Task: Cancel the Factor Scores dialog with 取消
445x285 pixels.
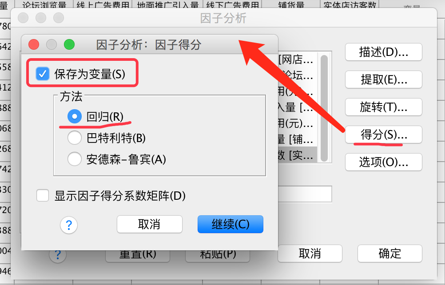Action: (150, 224)
